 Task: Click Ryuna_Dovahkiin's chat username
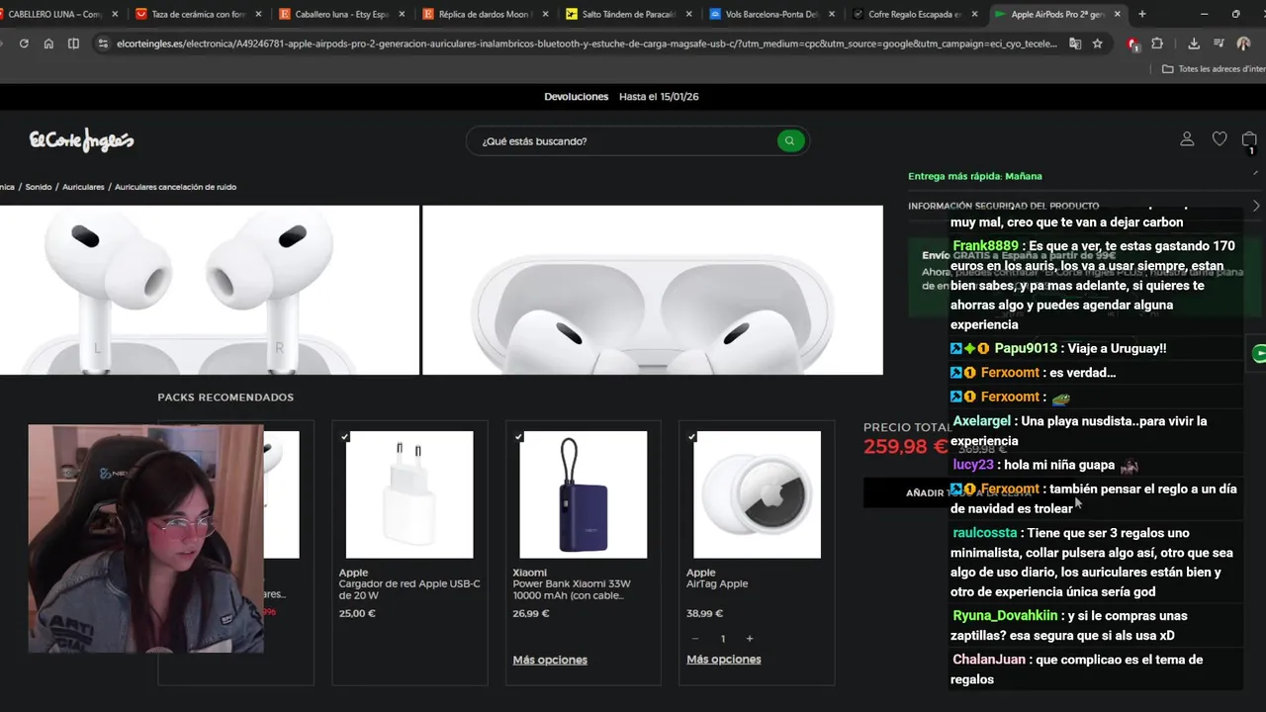coord(1005,615)
